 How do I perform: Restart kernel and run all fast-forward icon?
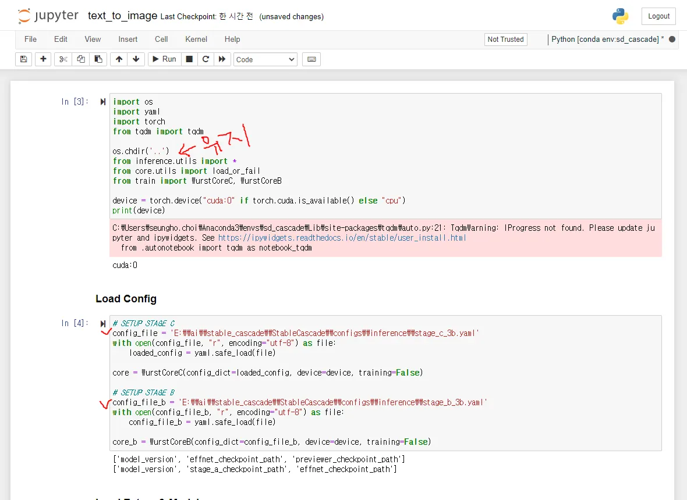[222, 59]
